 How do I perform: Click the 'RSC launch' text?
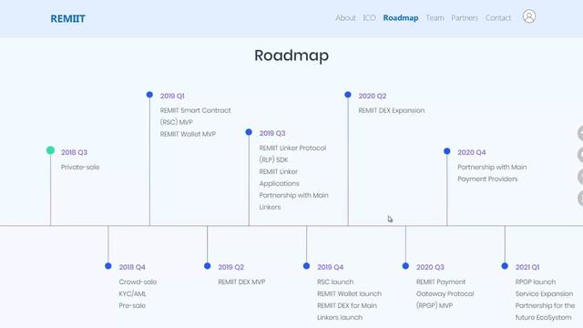(335, 282)
